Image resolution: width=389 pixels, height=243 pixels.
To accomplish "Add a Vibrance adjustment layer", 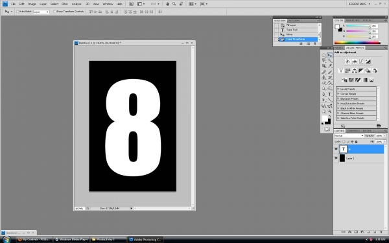I will (341, 71).
